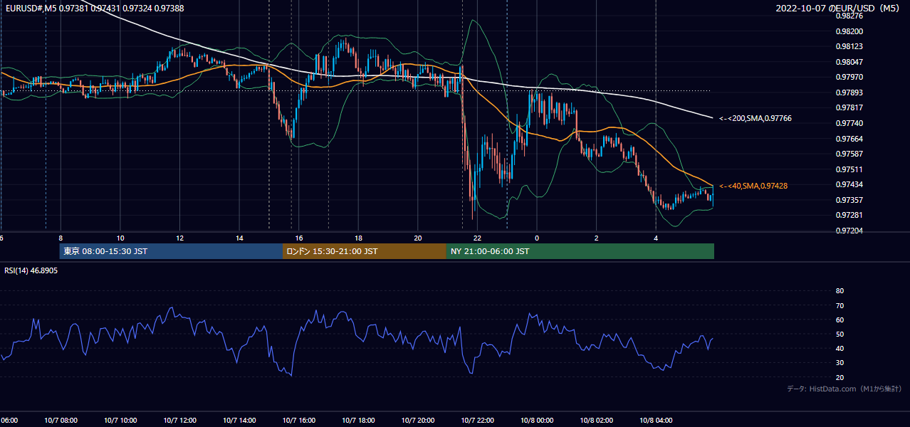This screenshot has height=427, width=910.
Task: Click hour label 16 under the candlestick chart
Action: tap(299, 238)
